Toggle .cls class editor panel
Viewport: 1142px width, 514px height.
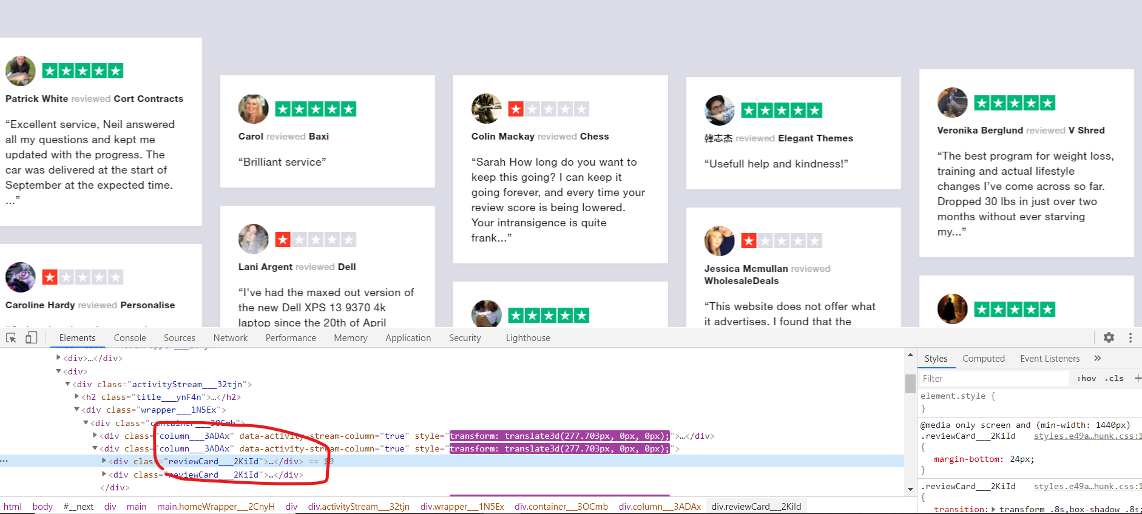1114,378
